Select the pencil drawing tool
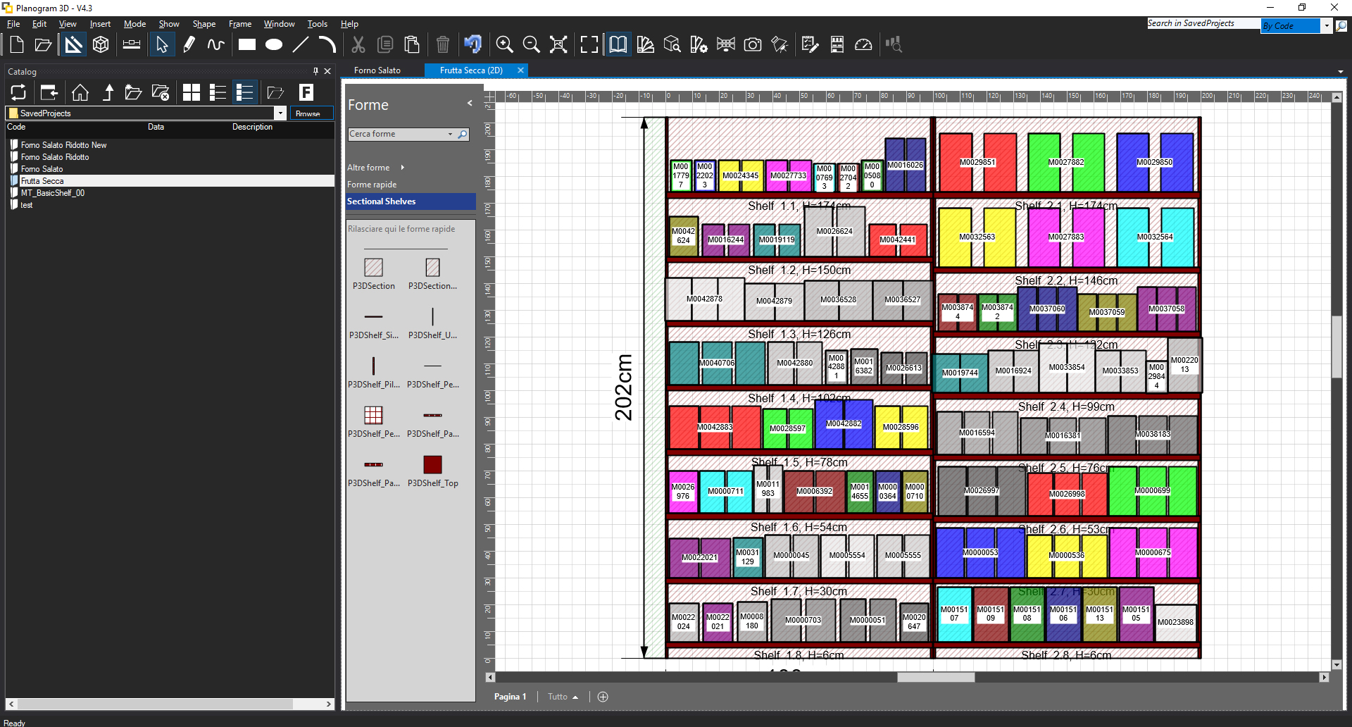1352x727 pixels. tap(189, 45)
